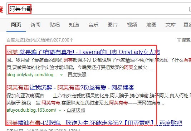Expand dropdown arrow beside afuyoudu.blog.163.com URL
Image resolution: width=191 pixels, height=131 pixels.
(60, 111)
